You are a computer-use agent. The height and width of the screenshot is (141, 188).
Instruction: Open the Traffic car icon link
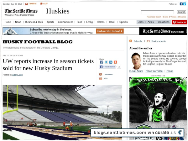point(27,4)
